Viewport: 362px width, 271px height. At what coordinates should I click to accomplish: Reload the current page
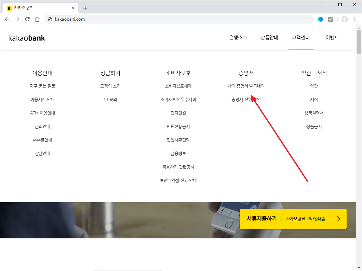[x=27, y=19]
